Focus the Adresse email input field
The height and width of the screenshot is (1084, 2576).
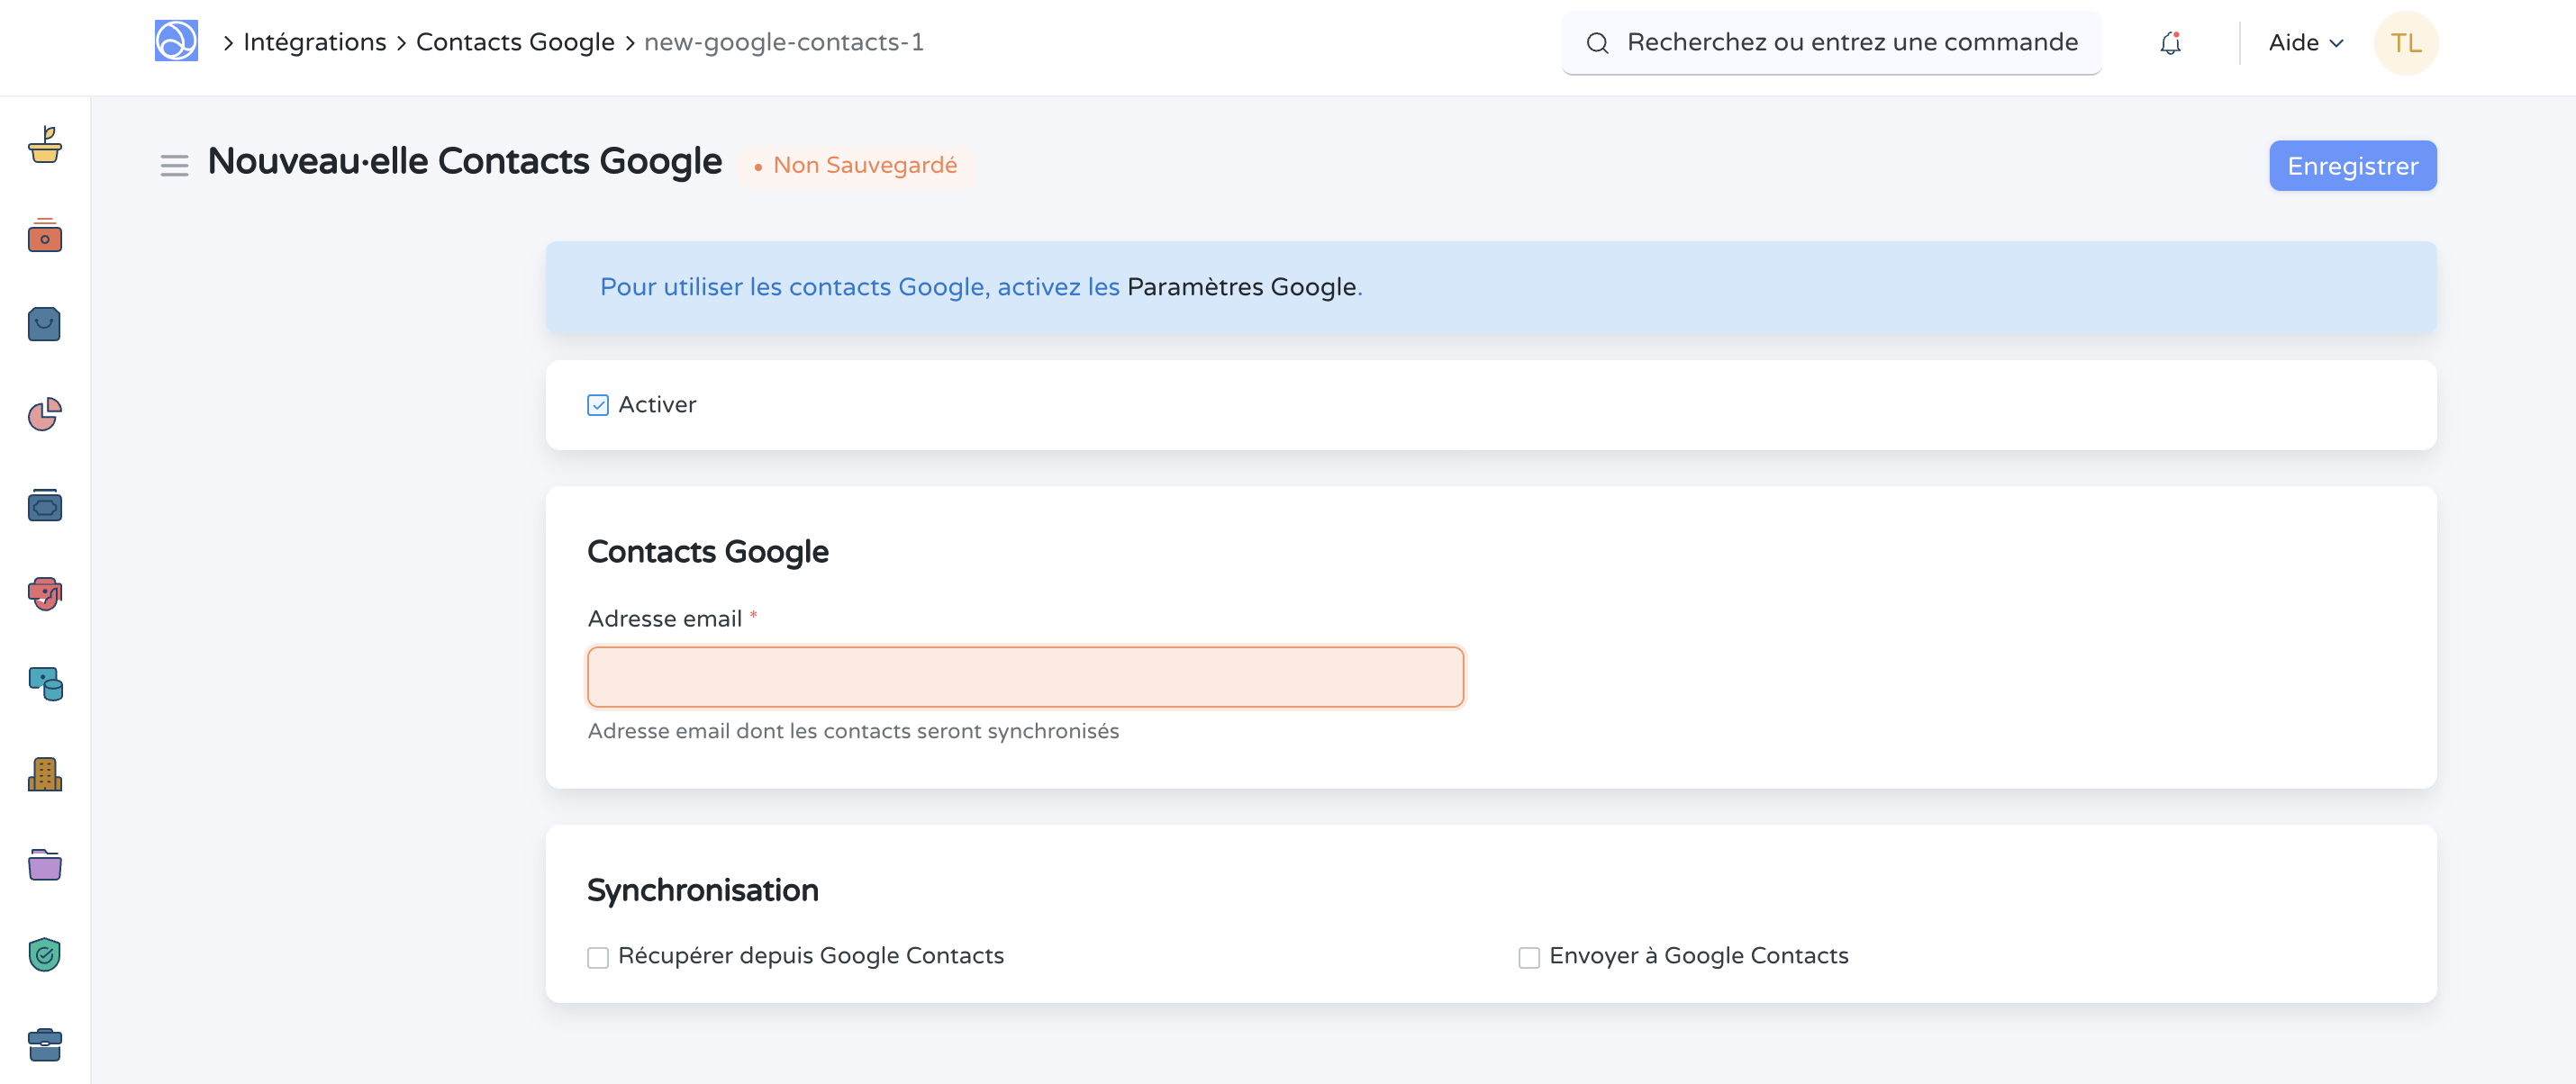click(x=1025, y=676)
